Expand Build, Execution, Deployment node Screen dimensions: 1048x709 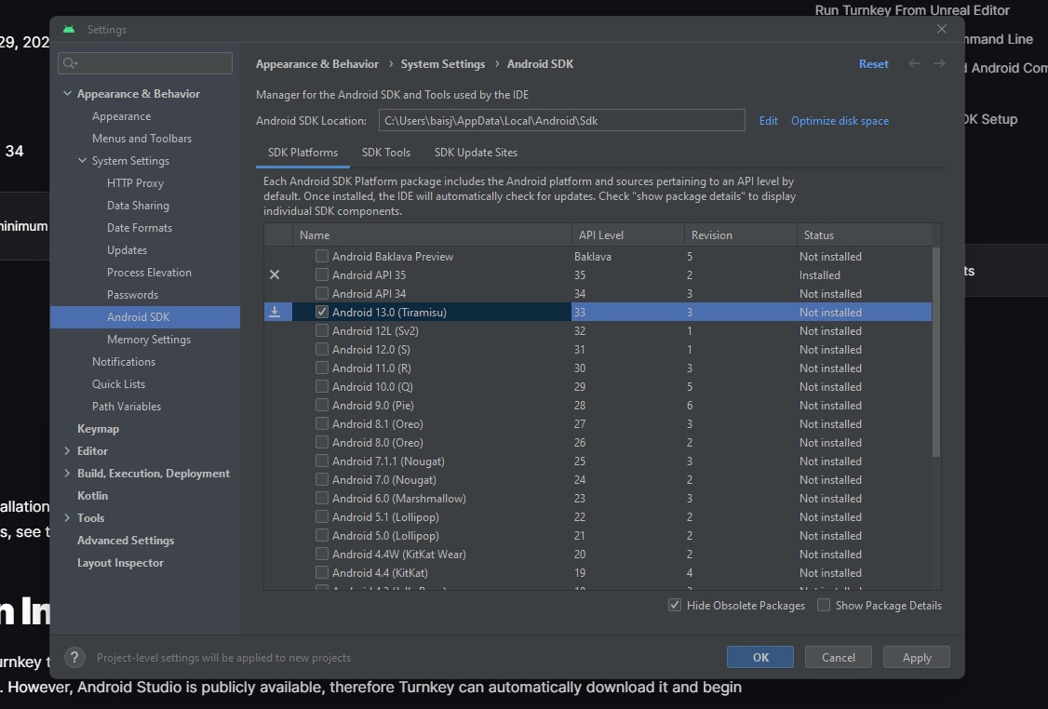point(68,473)
